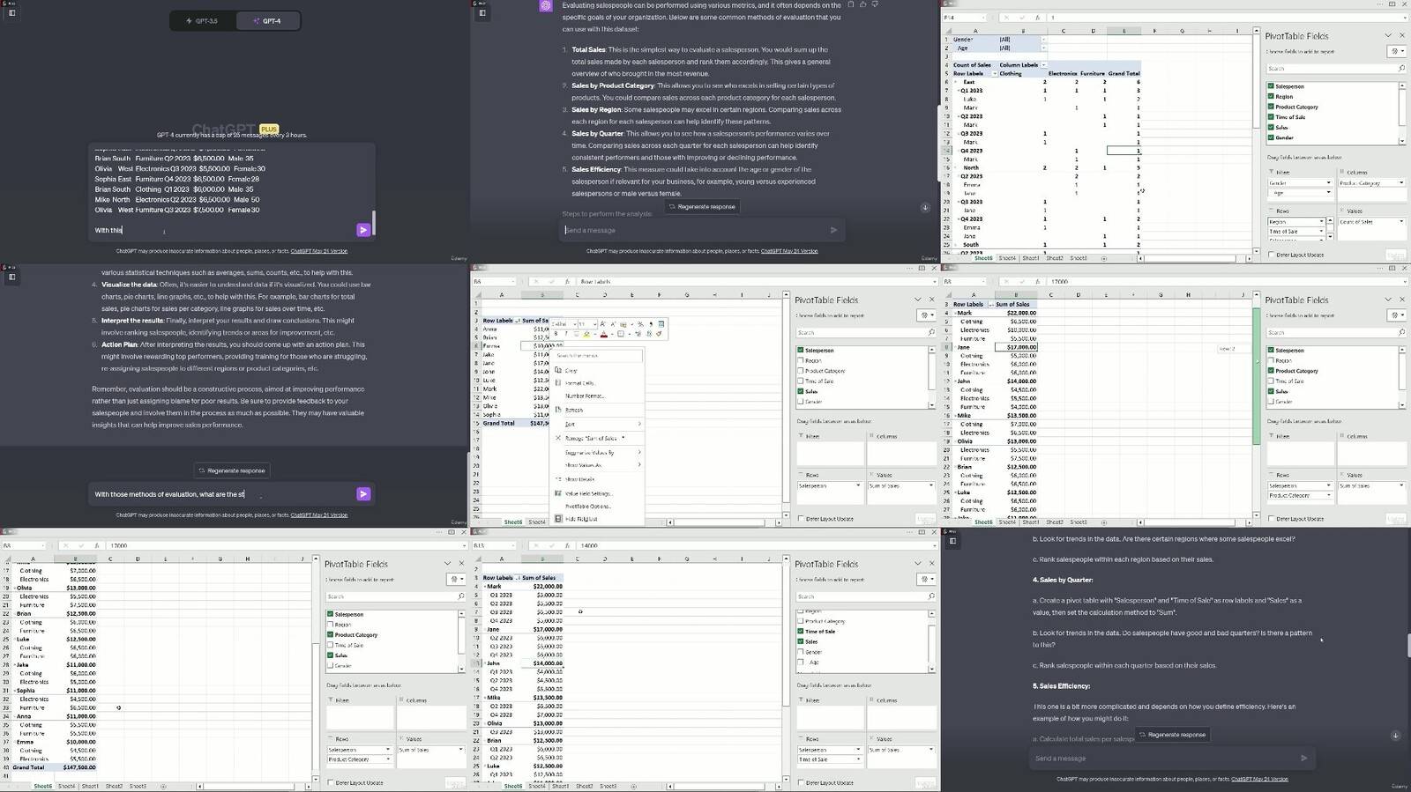Viewport: 1411px width, 792px height.
Task: Choose Value Field Settings from the context menu
Action: click(x=588, y=493)
